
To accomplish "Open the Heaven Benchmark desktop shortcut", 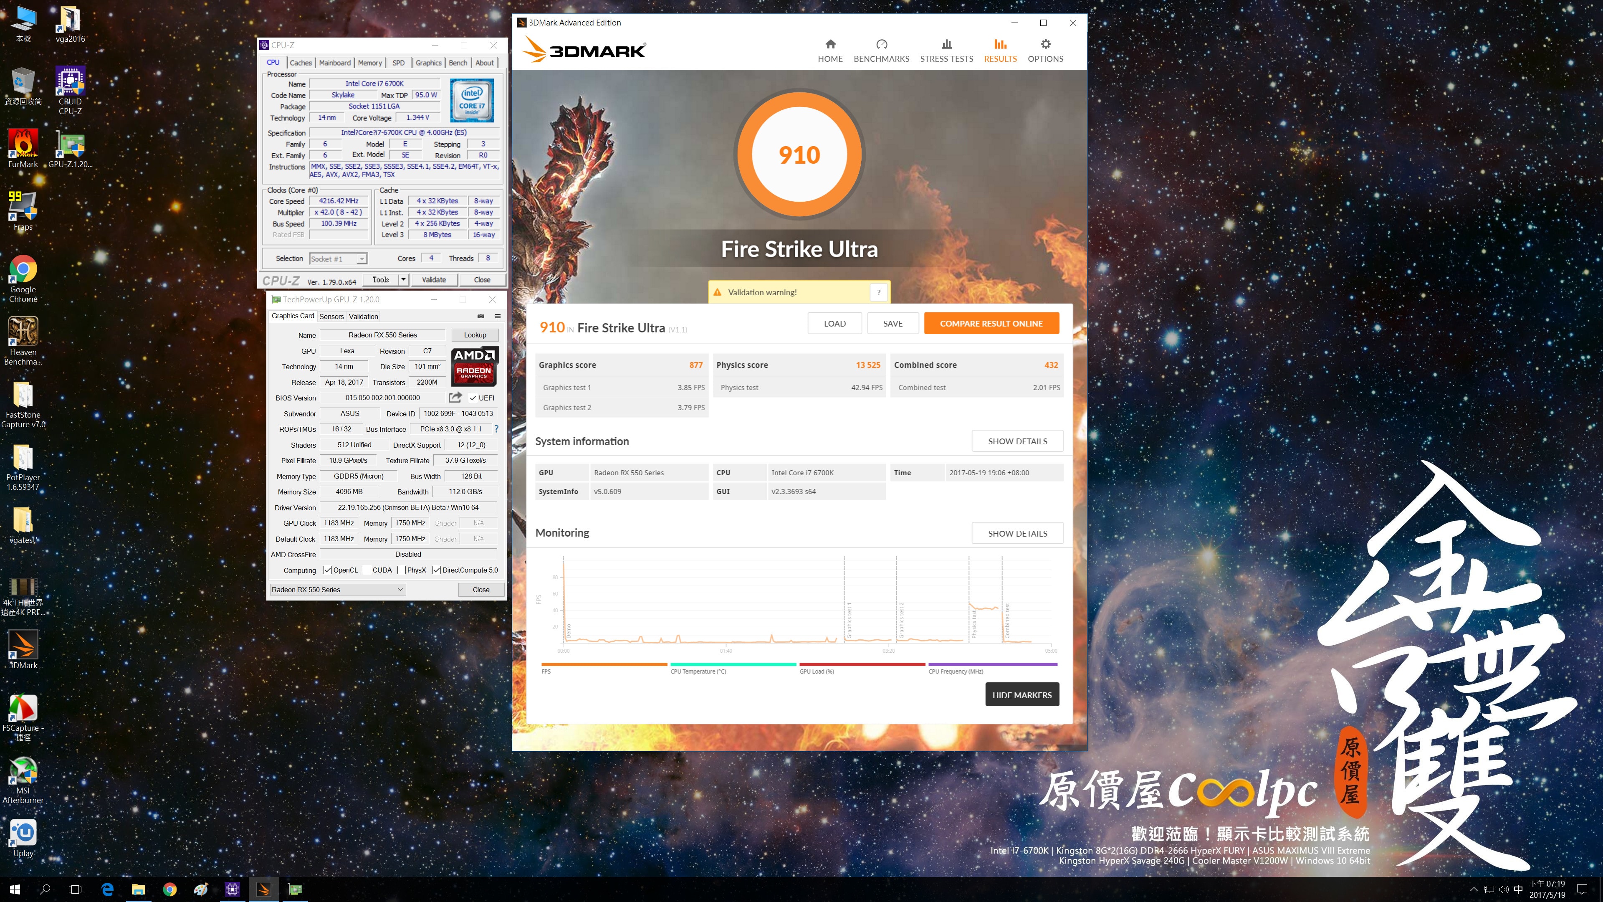I will coord(23,340).
